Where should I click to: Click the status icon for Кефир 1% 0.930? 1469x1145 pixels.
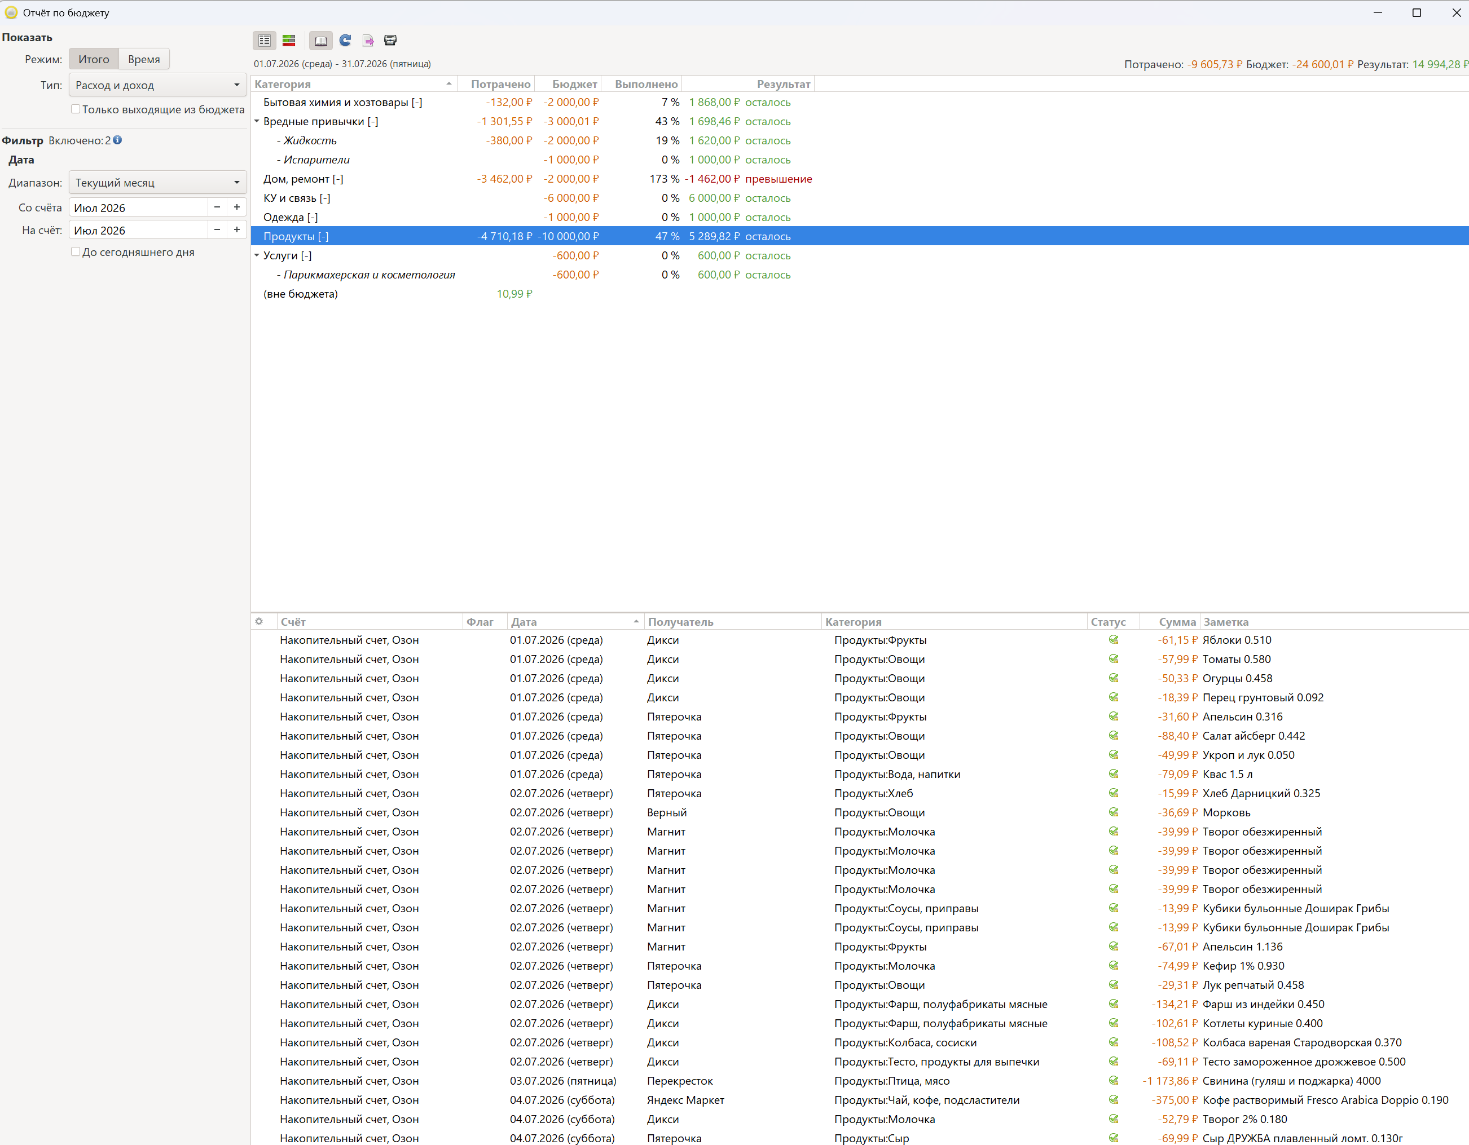tap(1114, 966)
